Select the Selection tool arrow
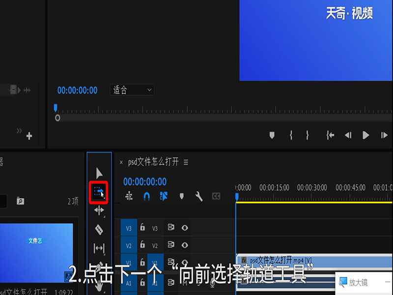The height and width of the screenshot is (295, 393). tap(98, 173)
